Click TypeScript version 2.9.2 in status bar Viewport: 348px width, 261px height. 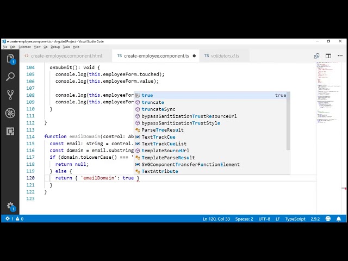pos(315,219)
